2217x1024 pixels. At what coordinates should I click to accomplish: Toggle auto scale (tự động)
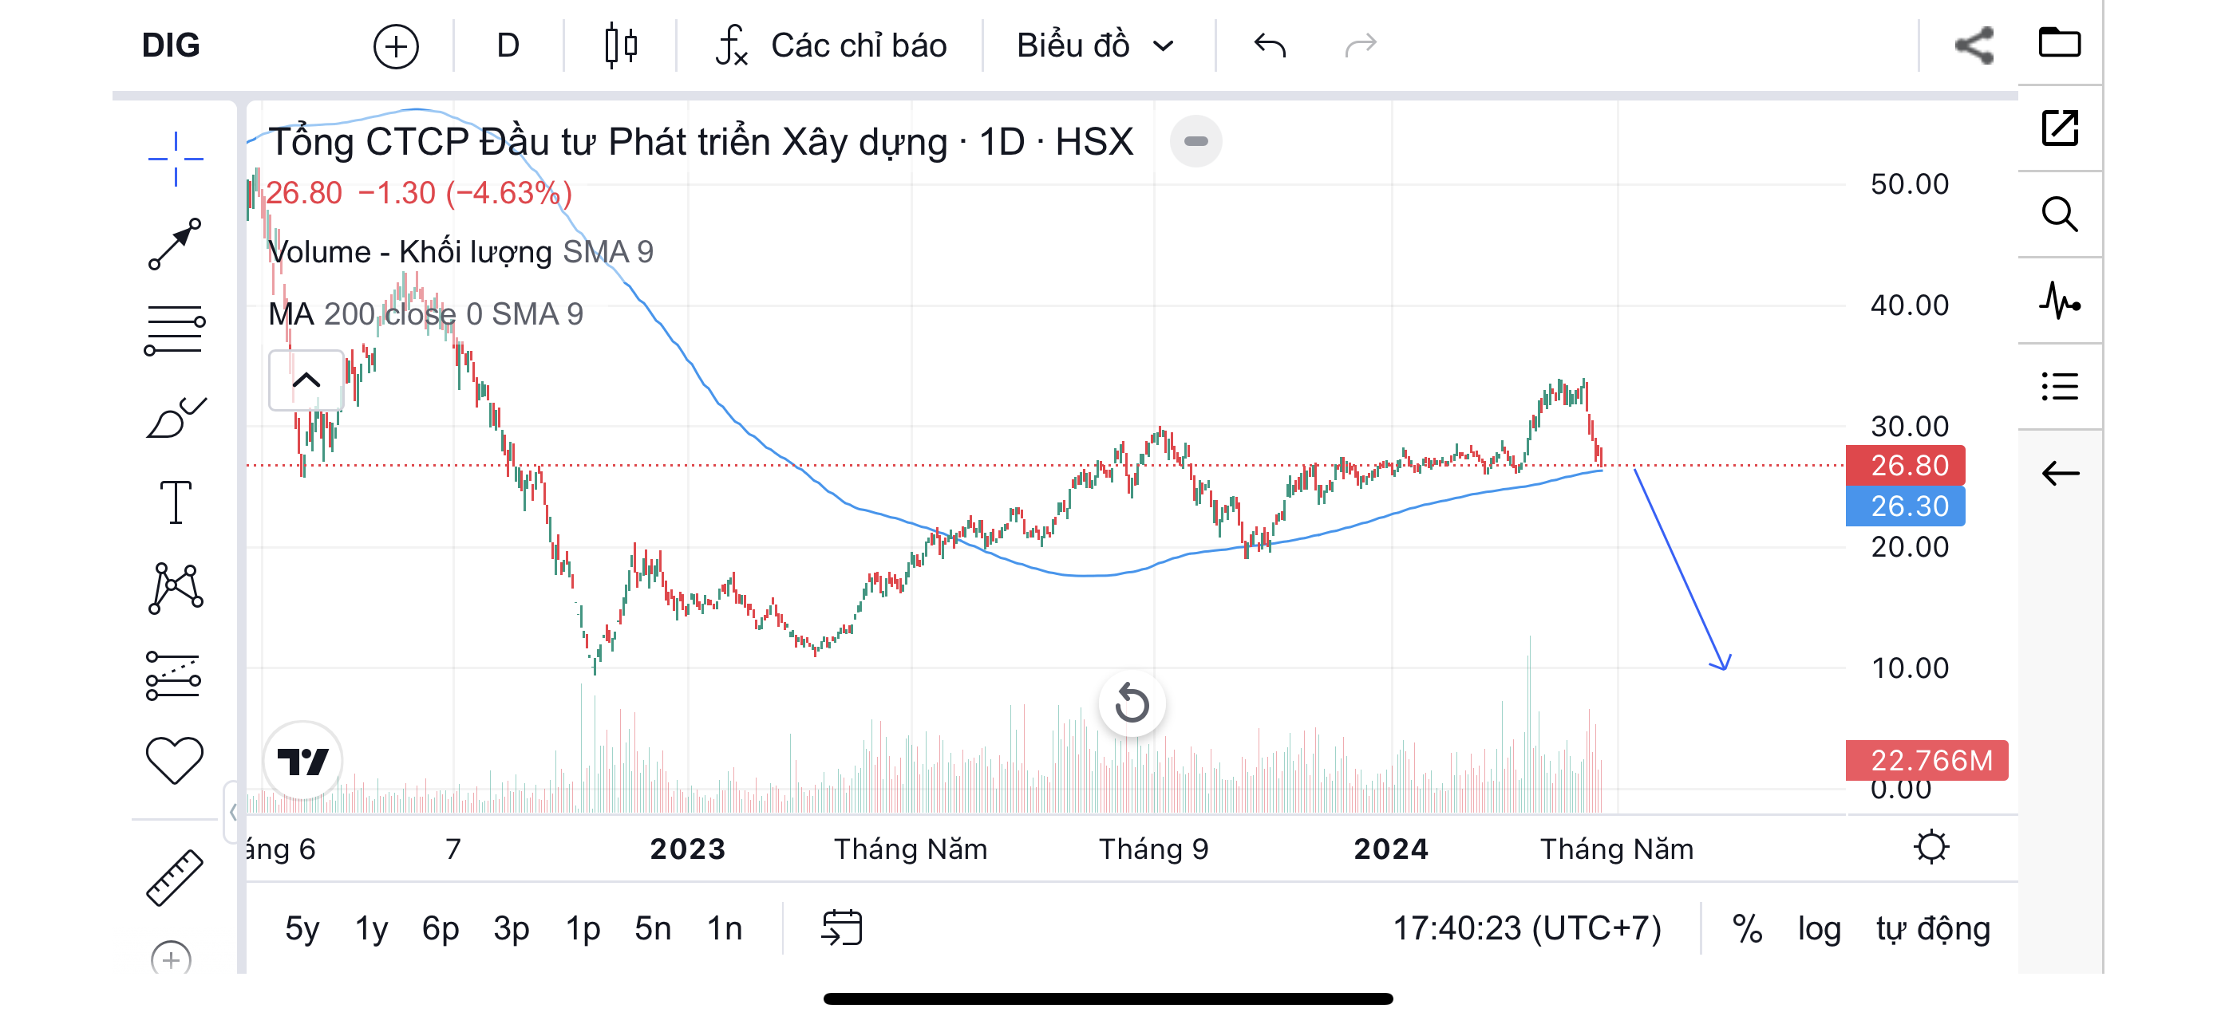coord(1933,928)
